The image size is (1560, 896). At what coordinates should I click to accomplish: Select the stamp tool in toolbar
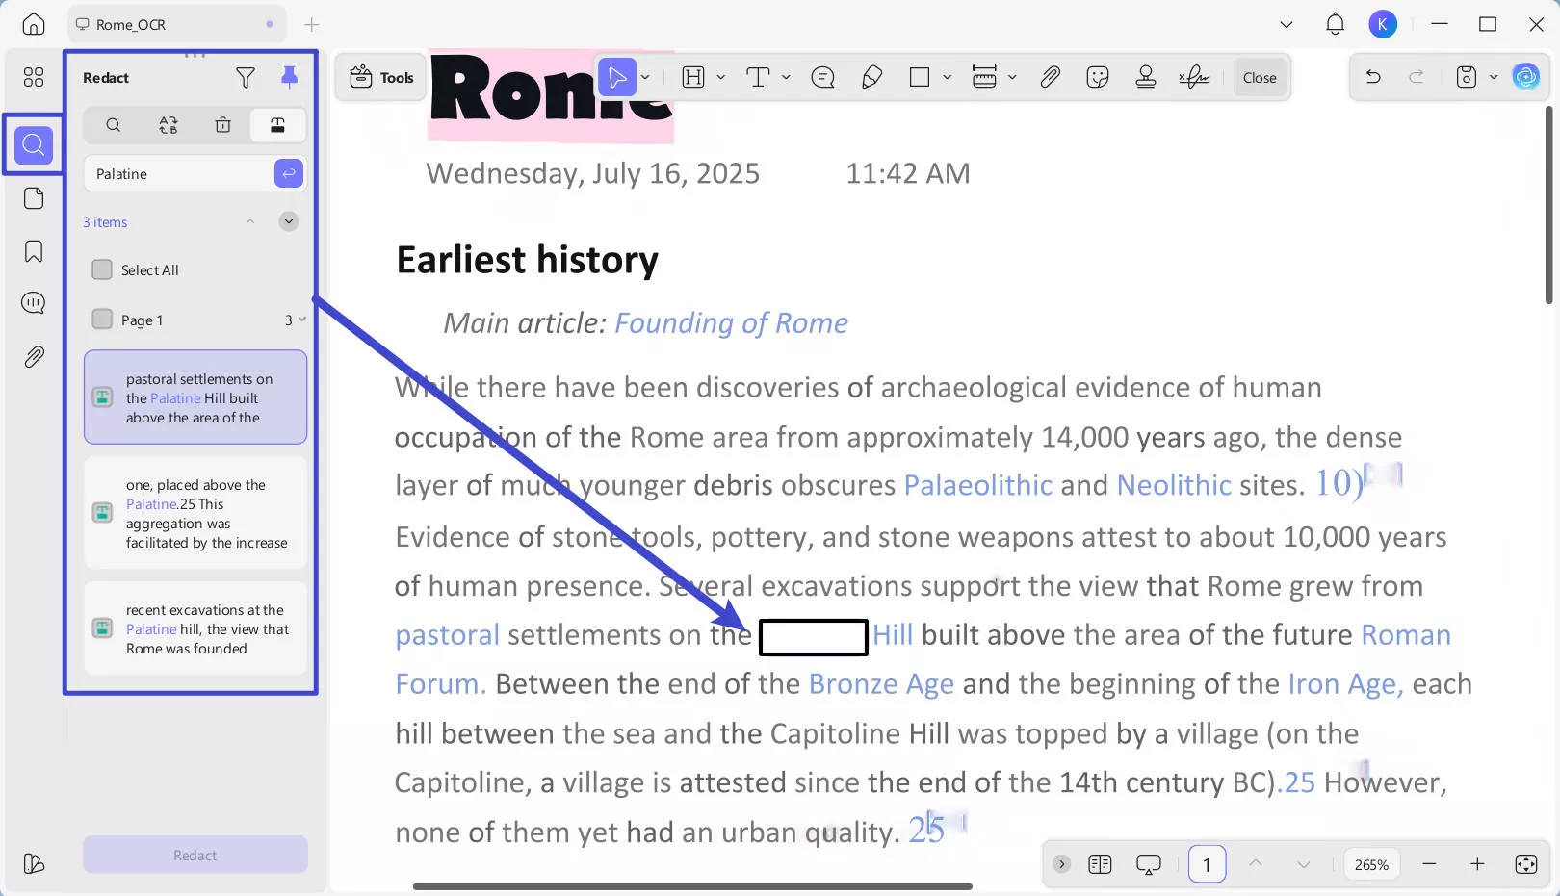tap(1145, 78)
